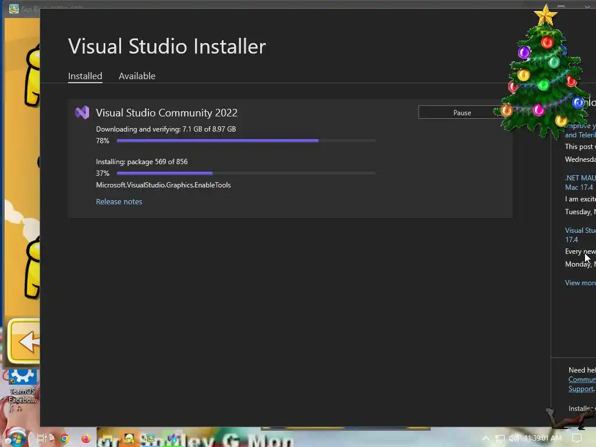This screenshot has width=596, height=447.
Task: Switch to the Sus game window on the taskbar
Action: click(151, 439)
